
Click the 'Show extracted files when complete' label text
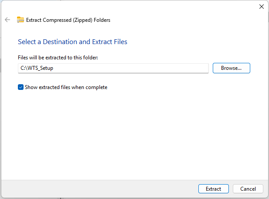point(66,87)
